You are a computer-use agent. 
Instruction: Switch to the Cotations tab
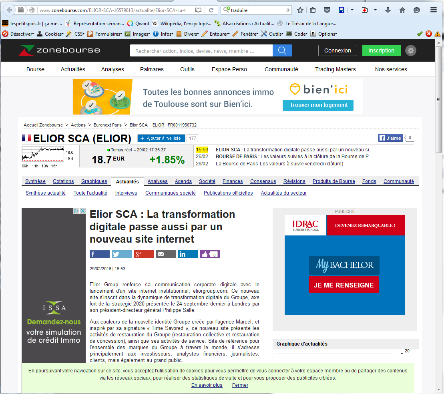(63, 181)
